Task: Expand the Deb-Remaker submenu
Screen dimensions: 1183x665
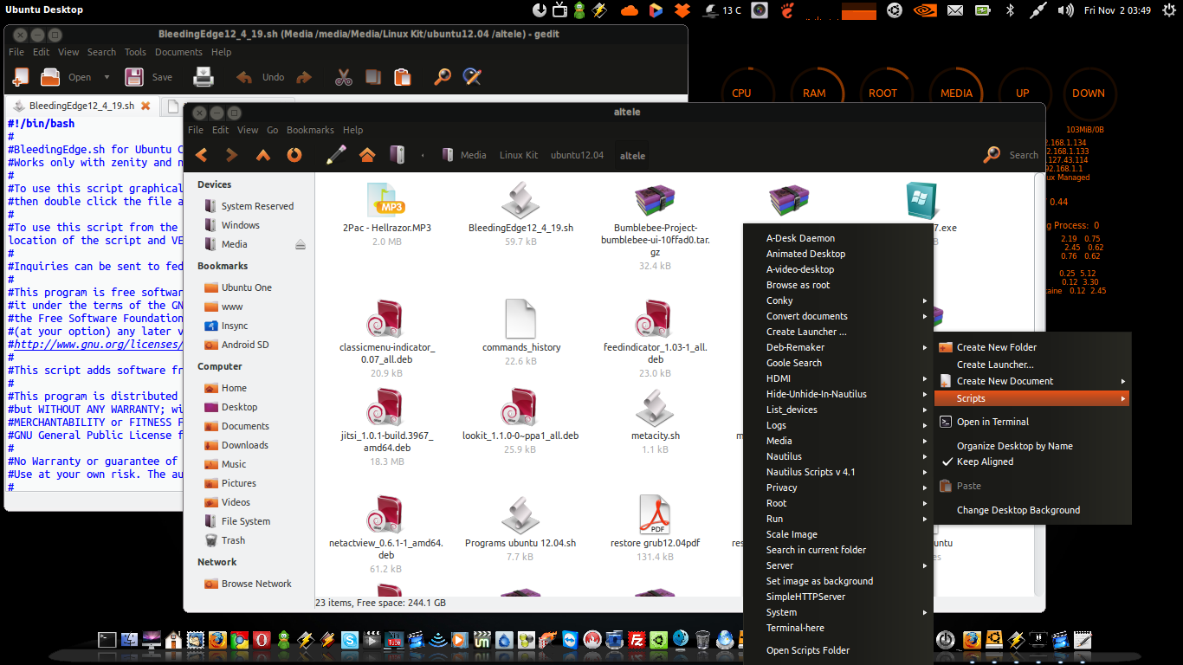Action: (x=837, y=347)
